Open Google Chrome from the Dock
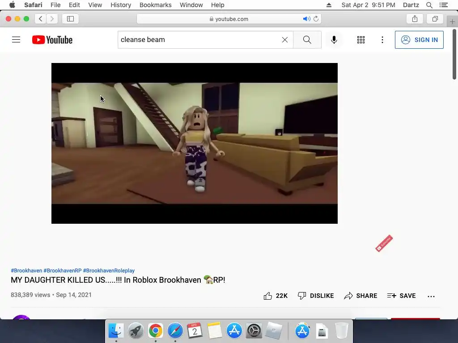The image size is (458, 343). (x=155, y=331)
